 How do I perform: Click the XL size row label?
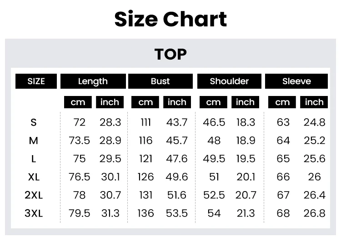coord(34,177)
